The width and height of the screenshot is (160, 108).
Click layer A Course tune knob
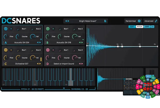[18, 36]
